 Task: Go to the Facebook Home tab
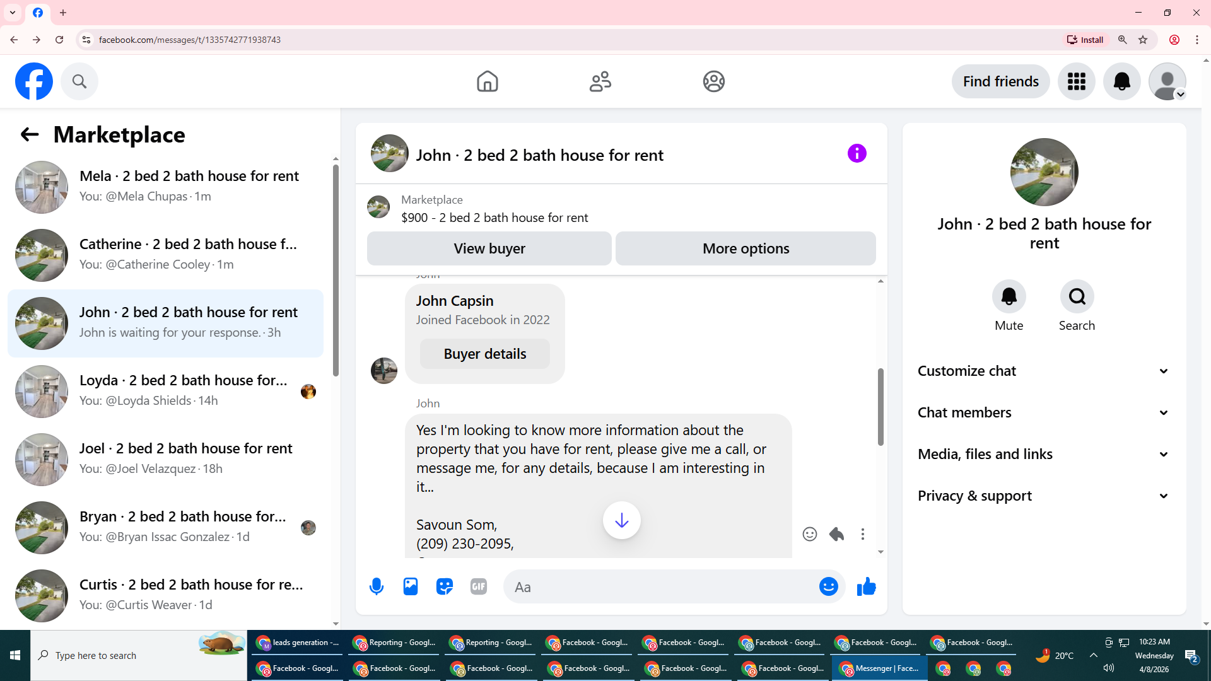[x=487, y=81]
